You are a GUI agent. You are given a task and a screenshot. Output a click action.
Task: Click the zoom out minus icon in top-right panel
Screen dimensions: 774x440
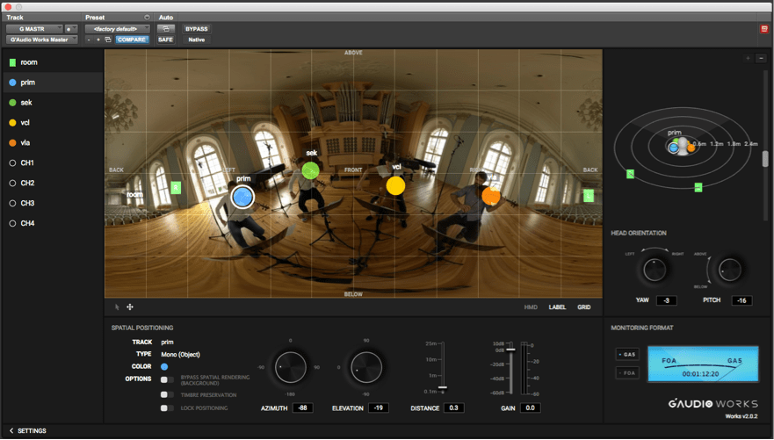tap(761, 58)
